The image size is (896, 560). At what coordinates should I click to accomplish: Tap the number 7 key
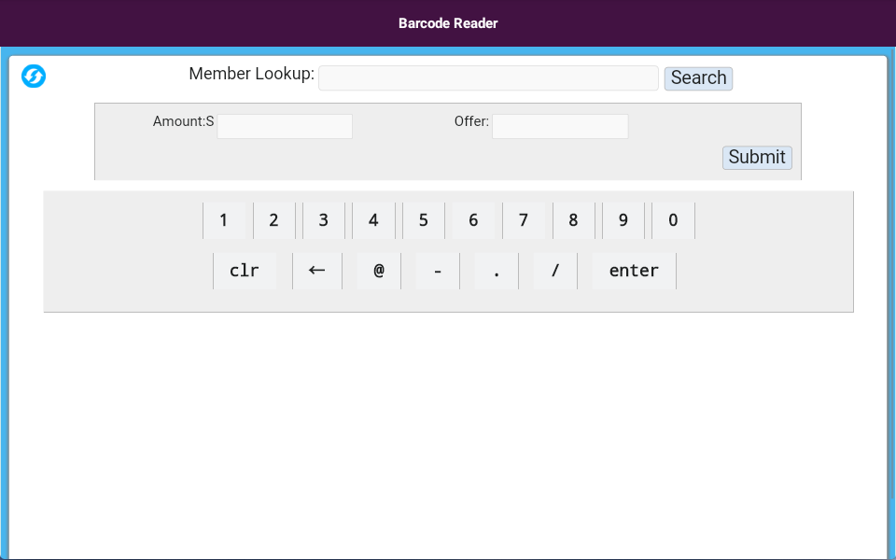tap(524, 220)
